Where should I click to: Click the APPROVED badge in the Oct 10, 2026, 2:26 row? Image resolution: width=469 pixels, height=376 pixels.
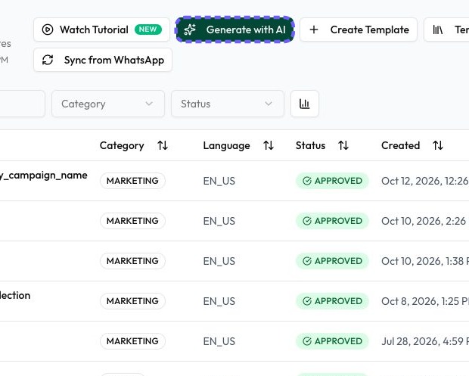(x=332, y=221)
